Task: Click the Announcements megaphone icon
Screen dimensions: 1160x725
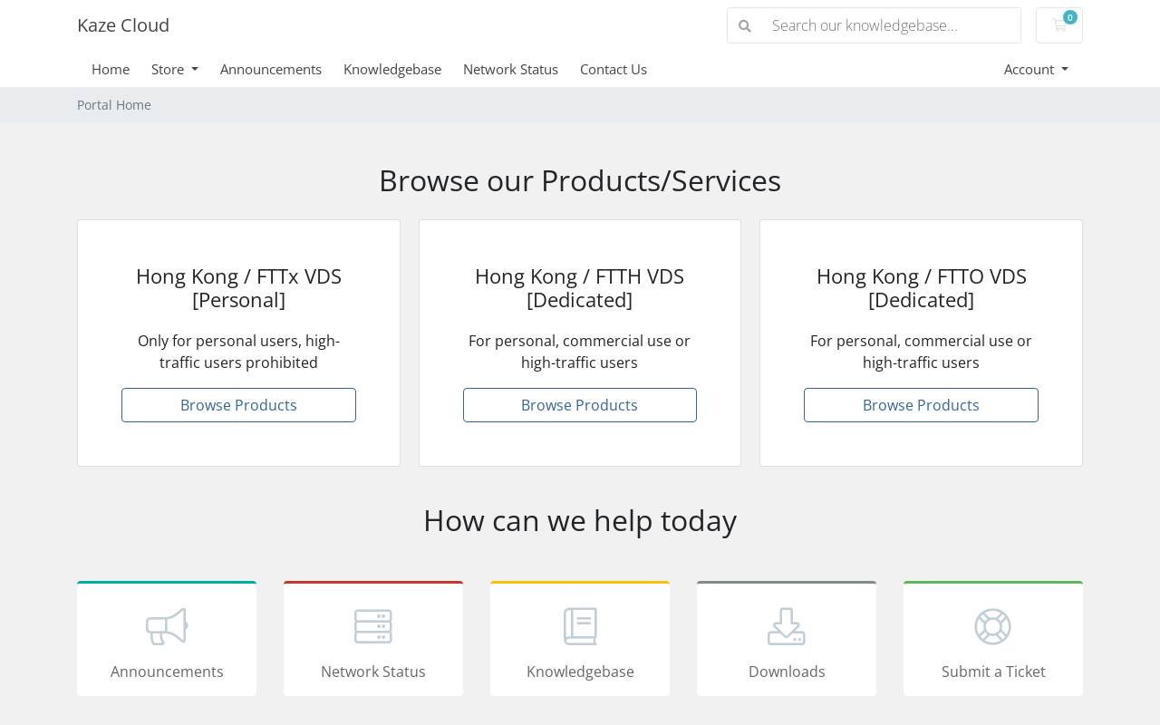Action: coord(167,626)
